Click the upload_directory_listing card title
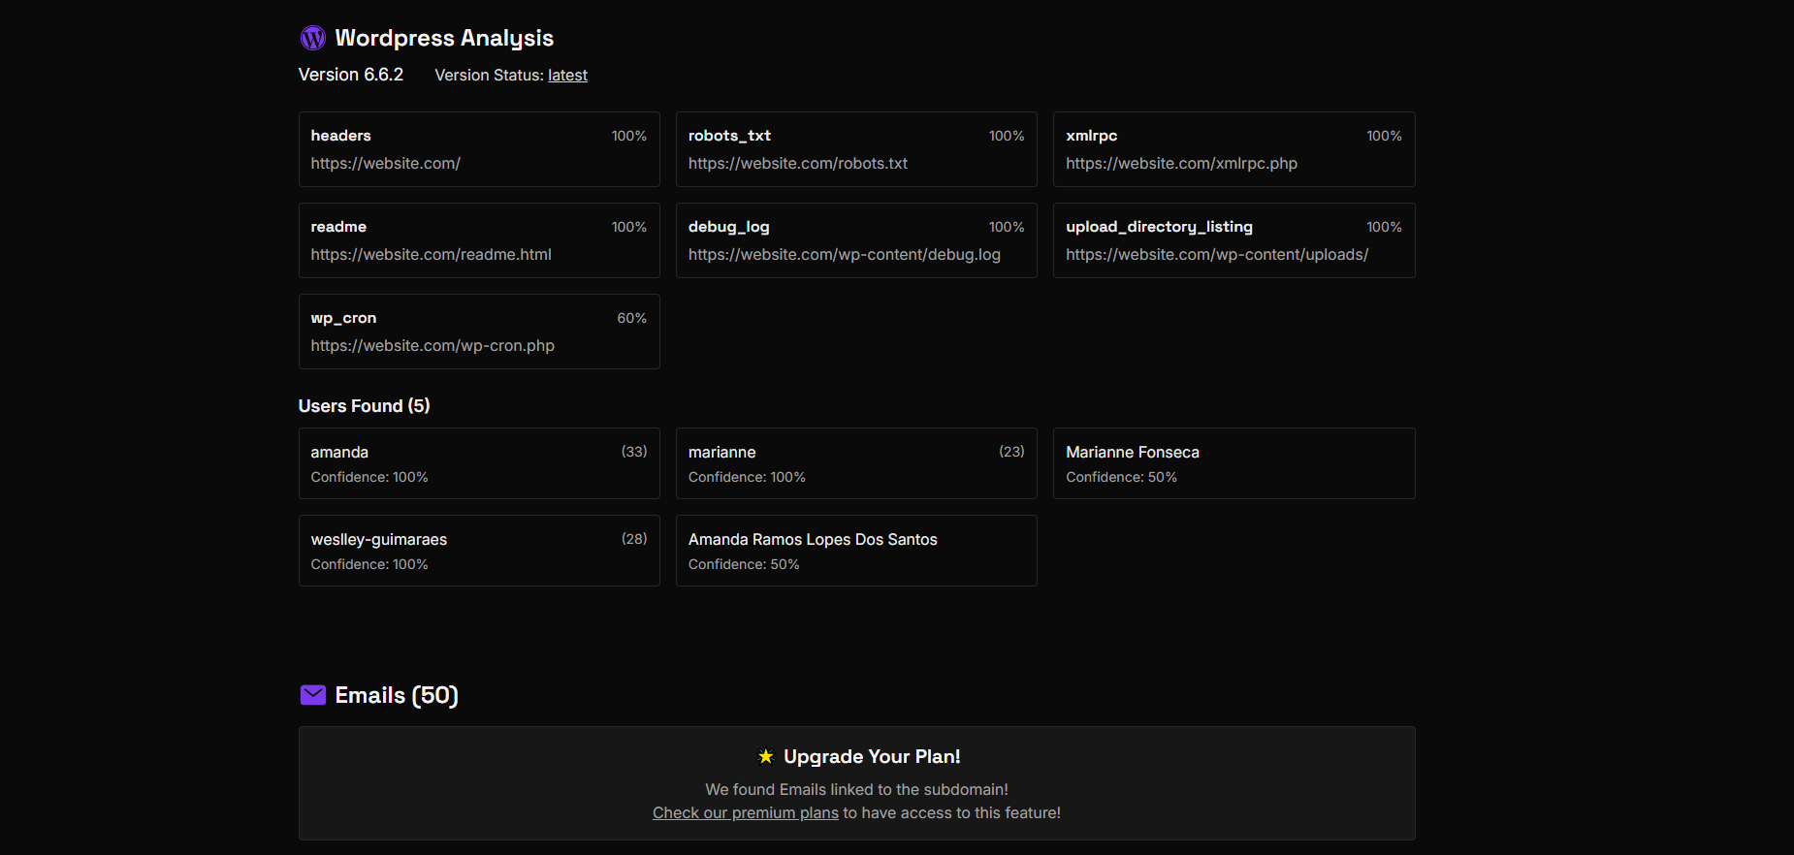Image resolution: width=1794 pixels, height=855 pixels. 1159,227
